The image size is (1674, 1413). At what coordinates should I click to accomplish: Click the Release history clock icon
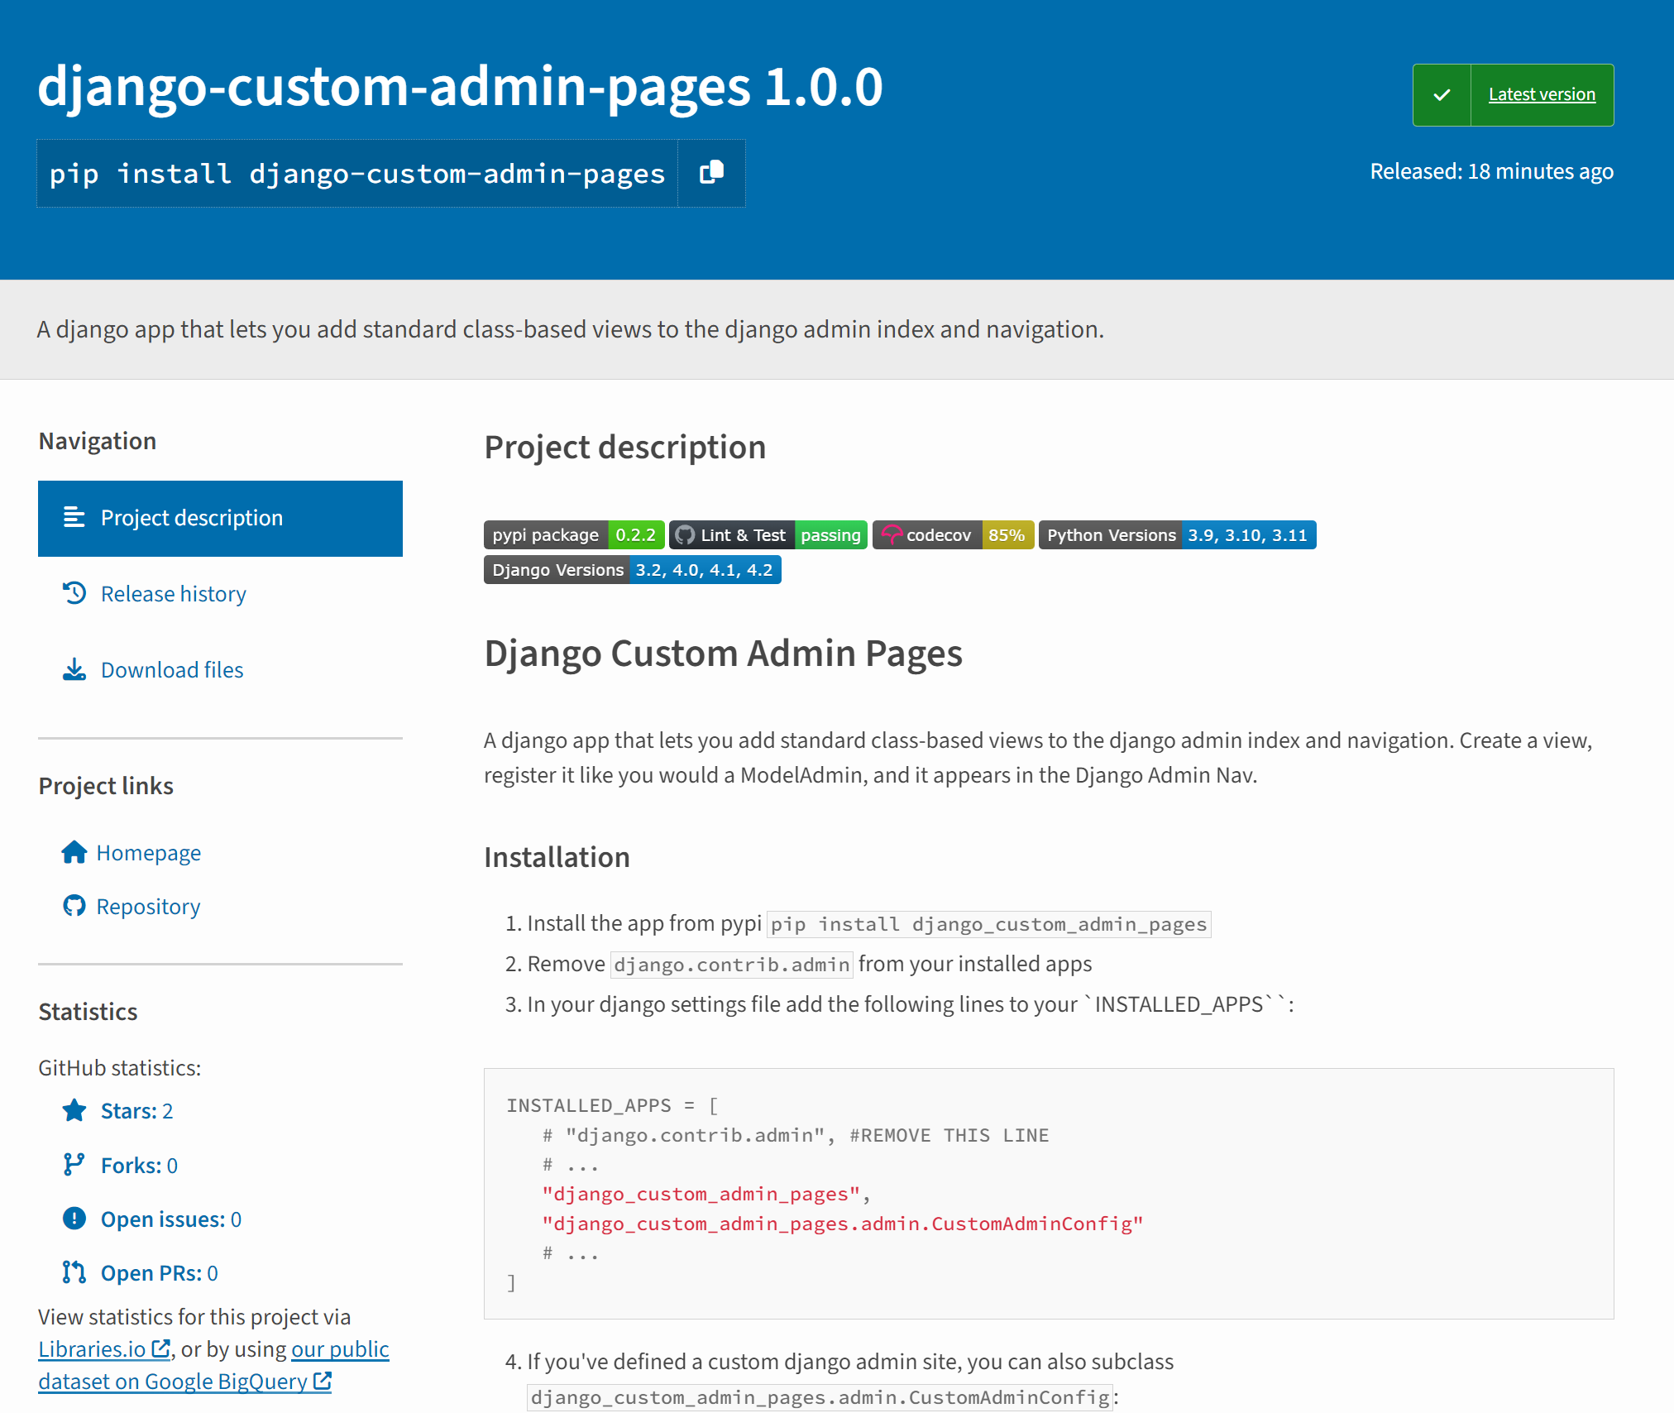74,593
